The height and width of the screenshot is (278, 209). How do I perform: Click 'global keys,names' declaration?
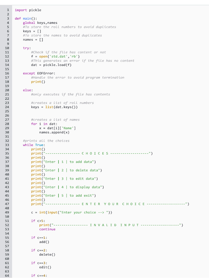tap(40, 23)
